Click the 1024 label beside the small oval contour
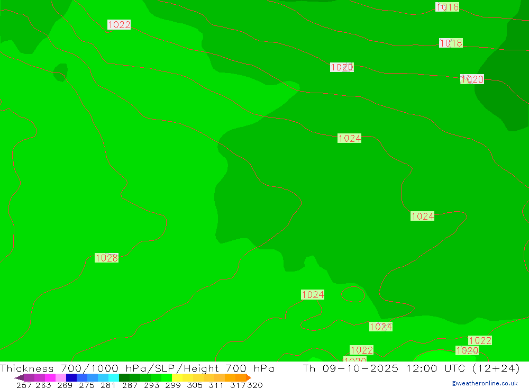 [313, 294]
